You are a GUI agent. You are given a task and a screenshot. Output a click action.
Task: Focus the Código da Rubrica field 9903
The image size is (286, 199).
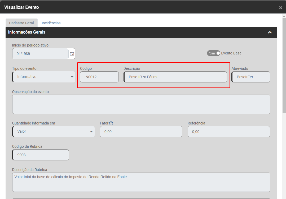41,155
